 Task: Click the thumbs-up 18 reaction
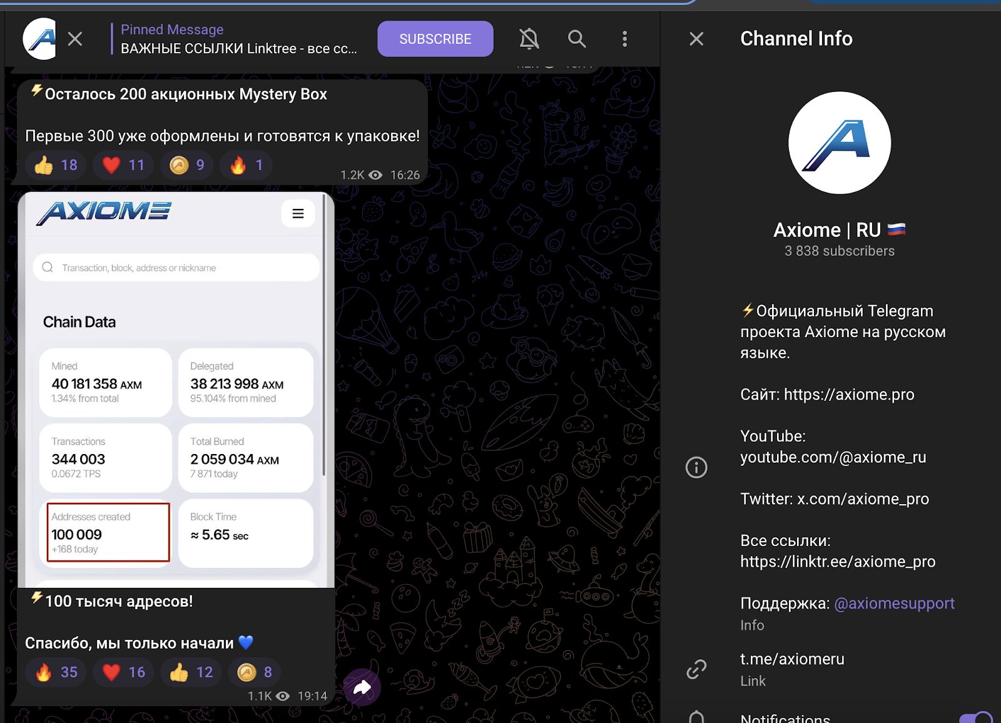tap(56, 165)
